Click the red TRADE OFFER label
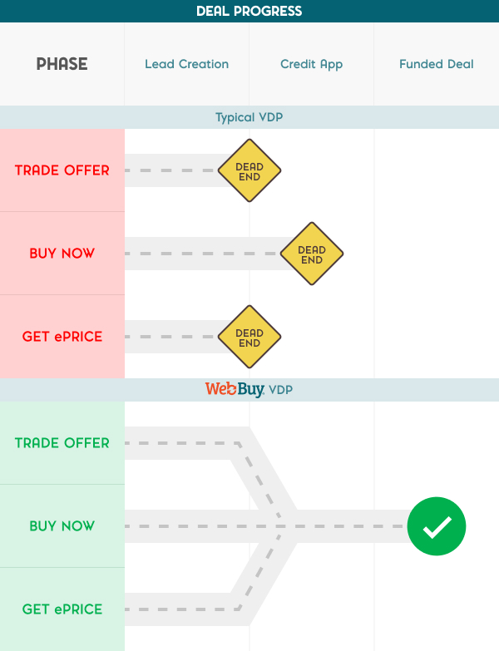Screen dimensions: 499x651 (62, 170)
